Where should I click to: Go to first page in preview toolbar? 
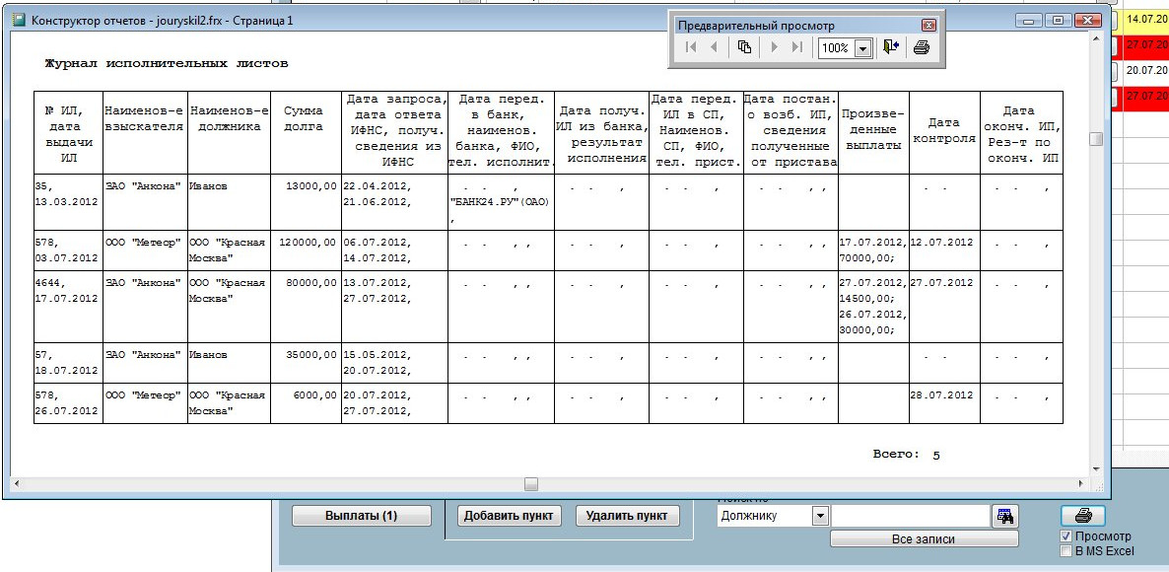(691, 47)
